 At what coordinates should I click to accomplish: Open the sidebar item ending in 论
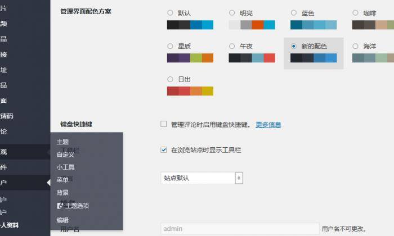pyautogui.click(x=25, y=131)
